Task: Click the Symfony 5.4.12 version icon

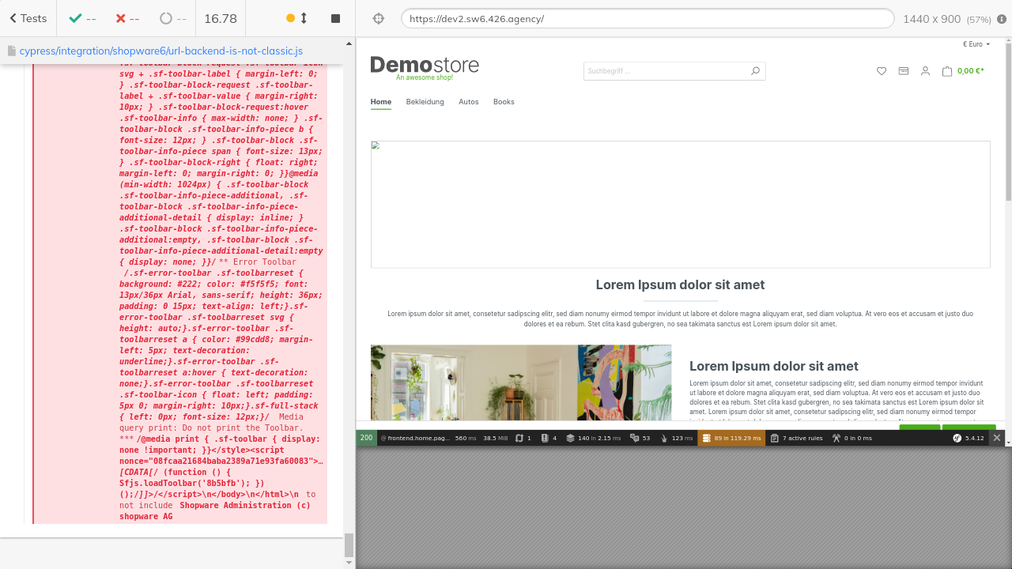Action: 969,438
